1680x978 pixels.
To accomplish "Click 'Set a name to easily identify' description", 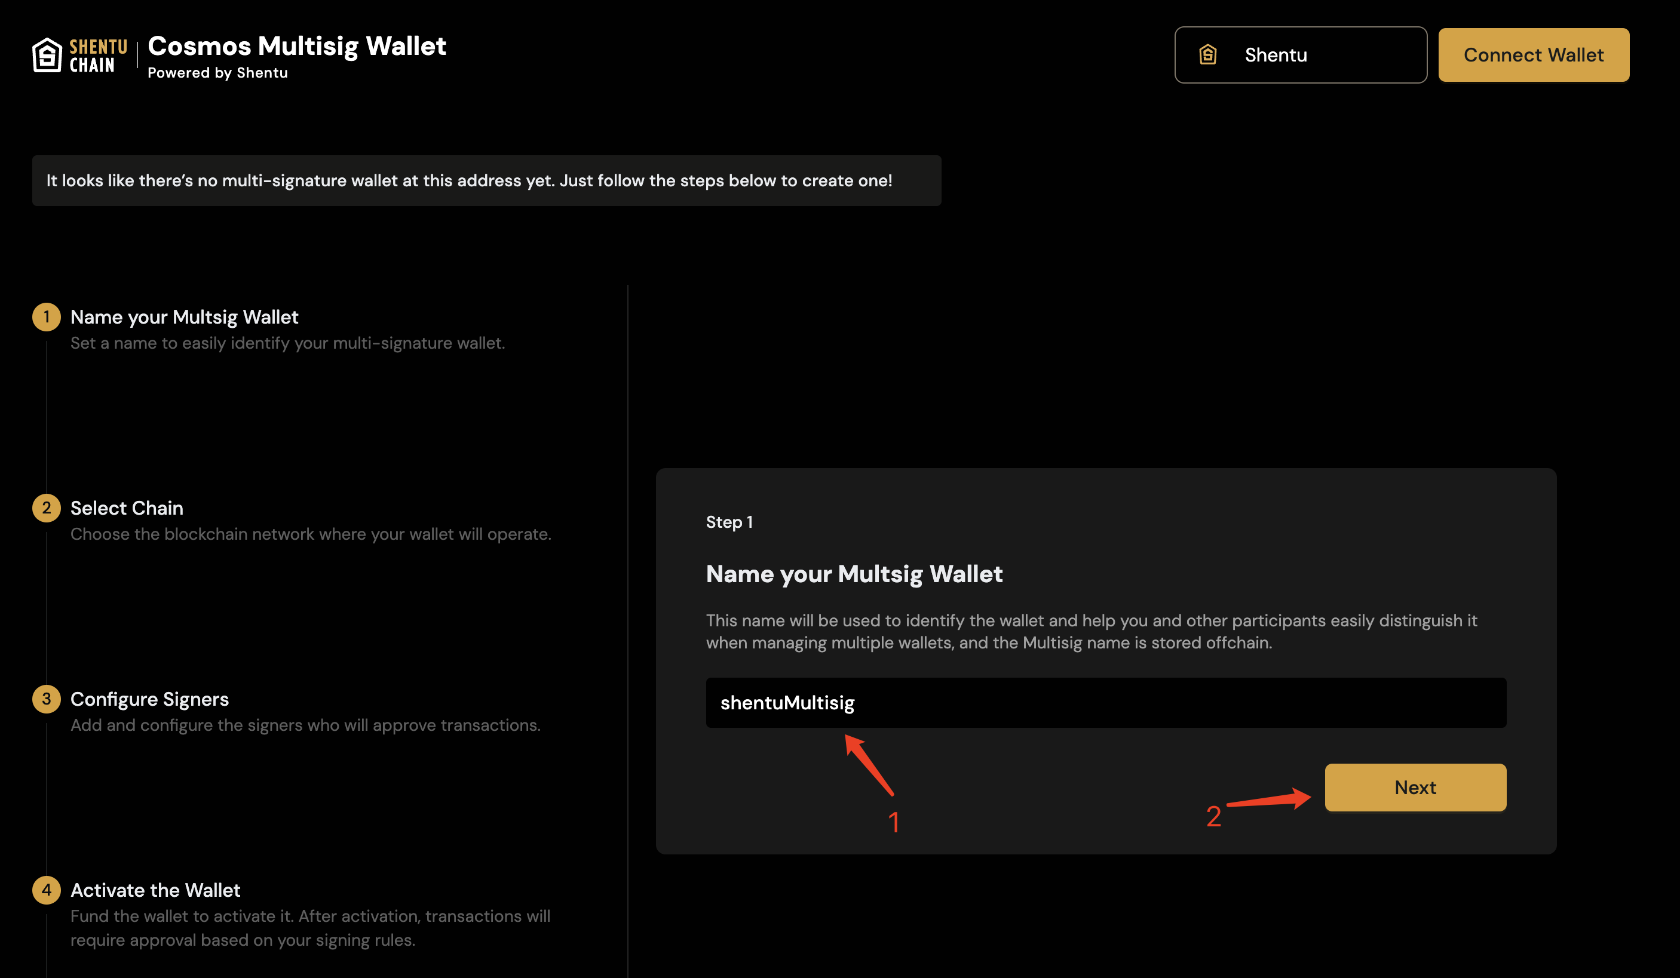I will coord(288,343).
